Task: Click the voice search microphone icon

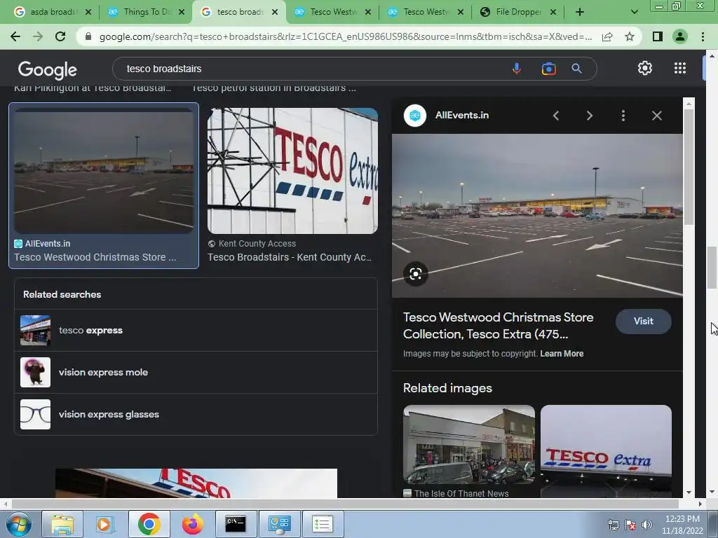Action: 516,69
